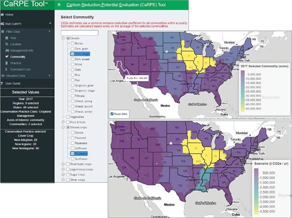The height and width of the screenshot is (218, 292).
Task: Click the "Year: 2017" selected value
Action: click(25, 99)
